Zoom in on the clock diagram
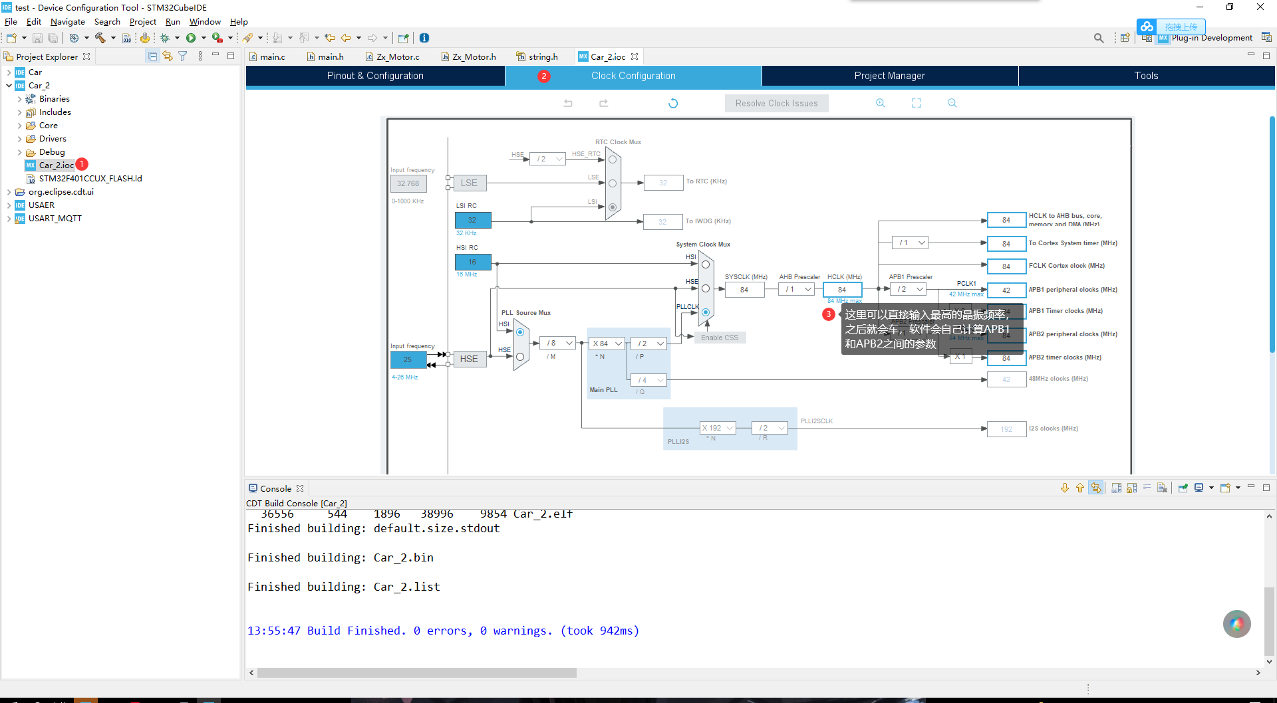The image size is (1277, 703). [880, 103]
